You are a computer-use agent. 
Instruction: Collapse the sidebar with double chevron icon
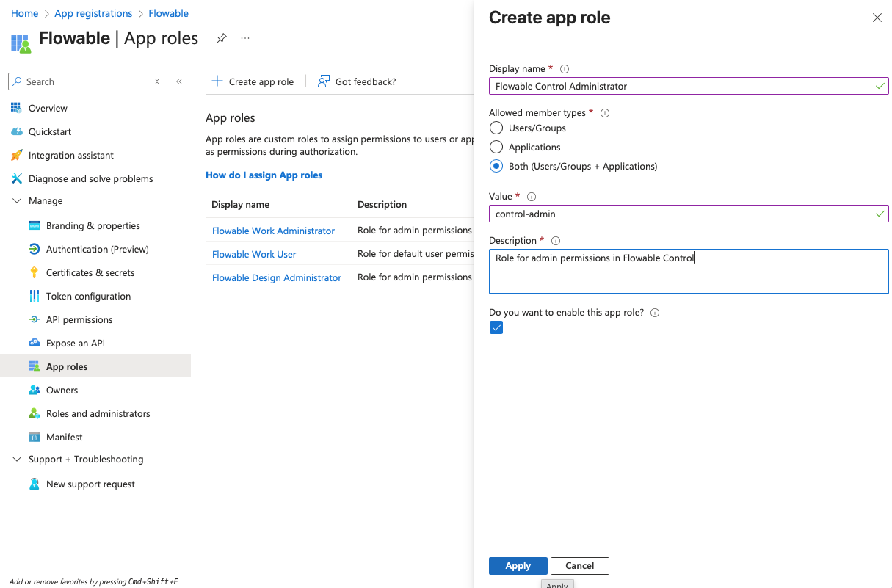179,81
